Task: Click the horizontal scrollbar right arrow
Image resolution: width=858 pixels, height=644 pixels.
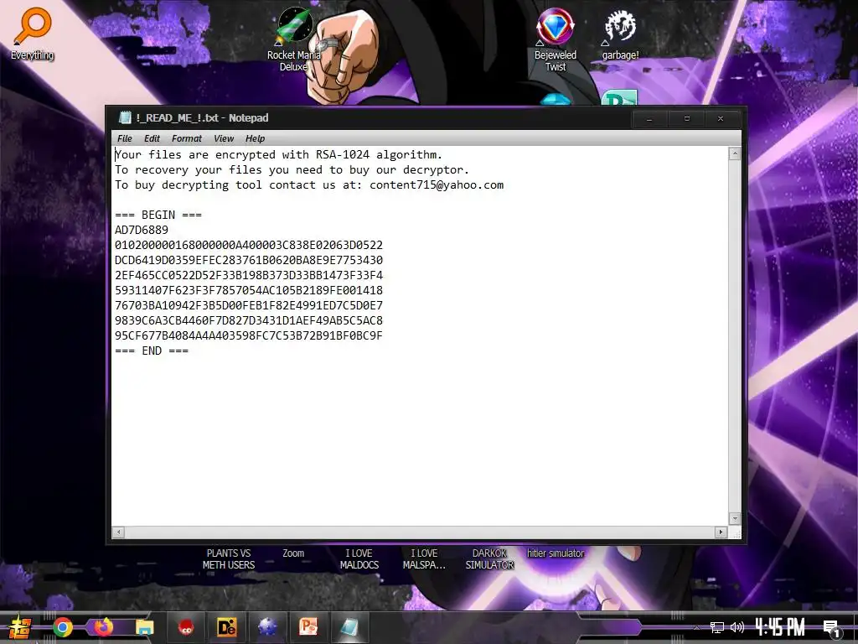Action: pos(721,532)
